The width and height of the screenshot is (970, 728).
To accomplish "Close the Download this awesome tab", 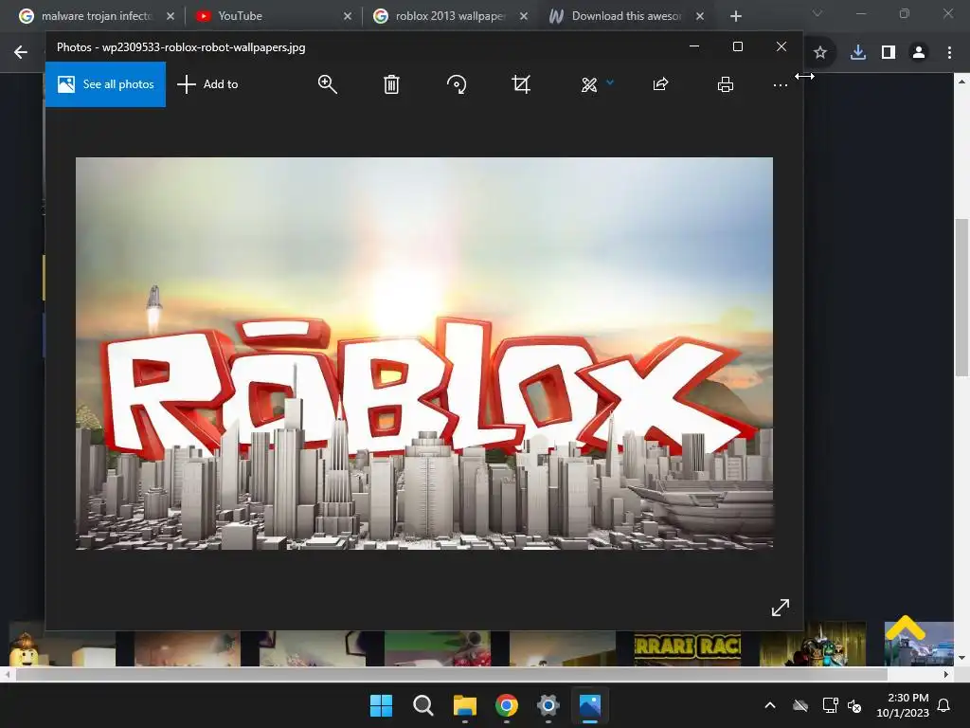I will click(700, 16).
